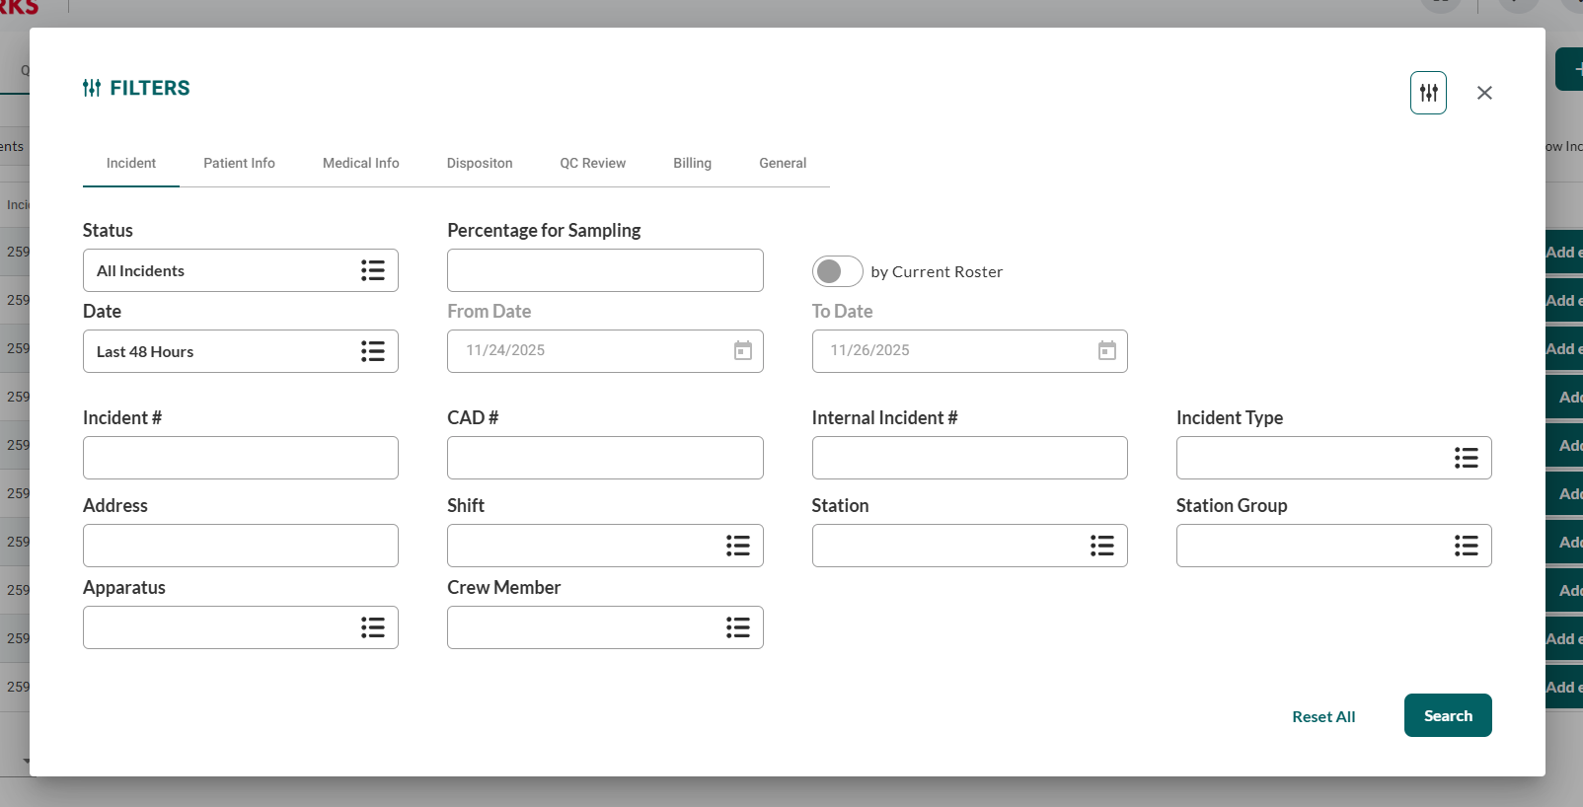Focus the CAD # input field
This screenshot has width=1583, height=807.
coord(604,458)
